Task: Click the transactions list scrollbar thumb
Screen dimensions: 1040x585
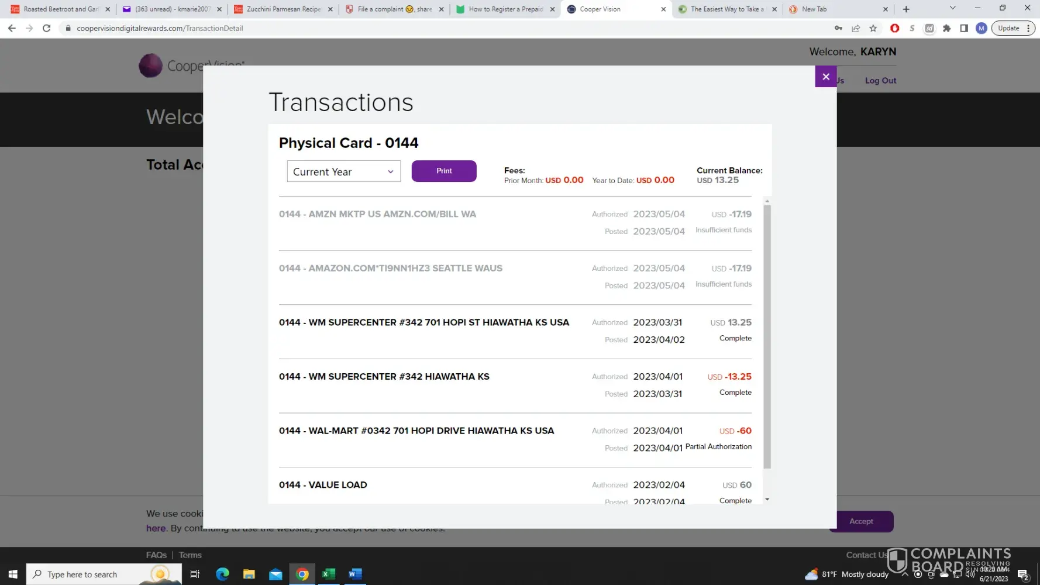Action: point(767,337)
